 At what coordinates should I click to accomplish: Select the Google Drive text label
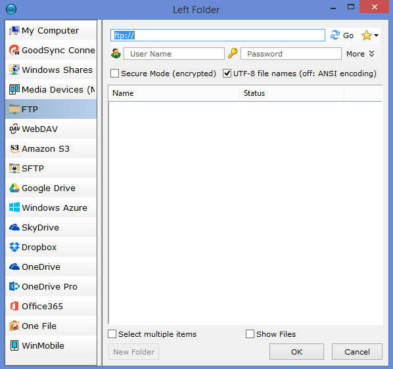click(x=49, y=188)
